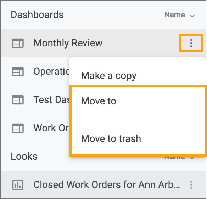Open the Monthly Review three-dot menu

191,43
